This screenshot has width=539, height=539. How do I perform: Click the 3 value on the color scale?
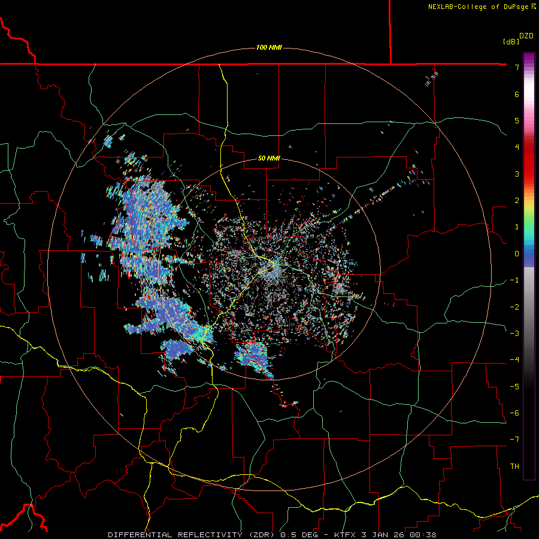tap(517, 174)
